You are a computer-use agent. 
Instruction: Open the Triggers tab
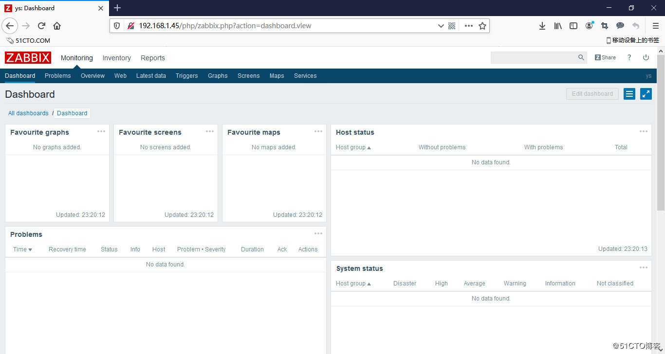point(186,76)
